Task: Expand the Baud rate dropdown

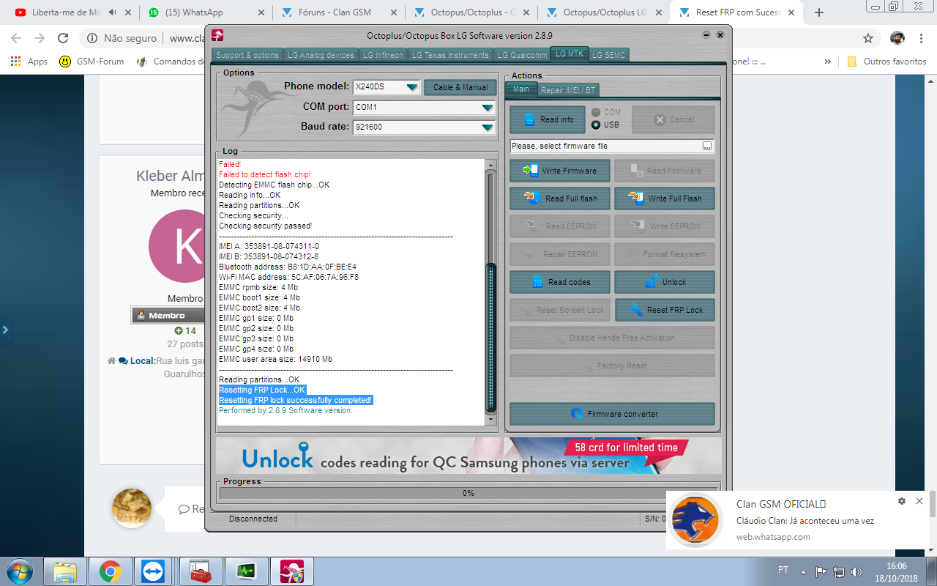Action: 488,127
